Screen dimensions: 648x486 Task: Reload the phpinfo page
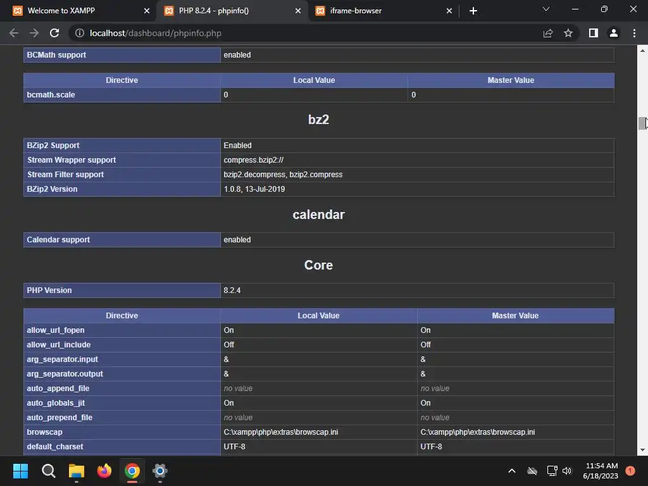pos(54,33)
